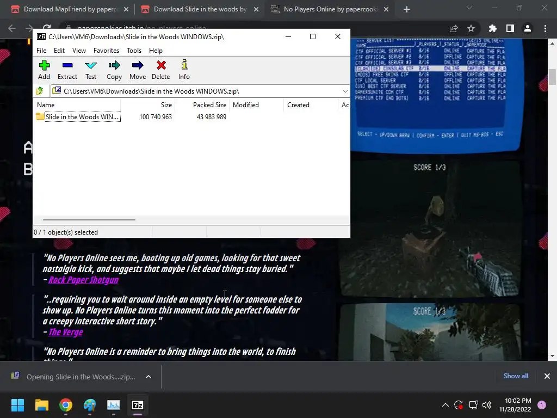Click the 7-Zip address path field
Screen dimensions: 557x418
[200, 91]
